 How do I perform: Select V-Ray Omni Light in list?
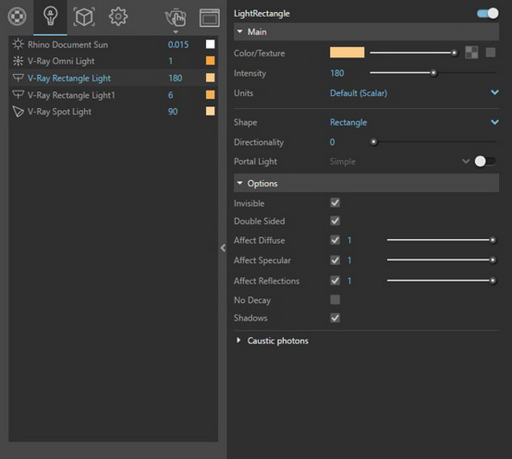61,61
